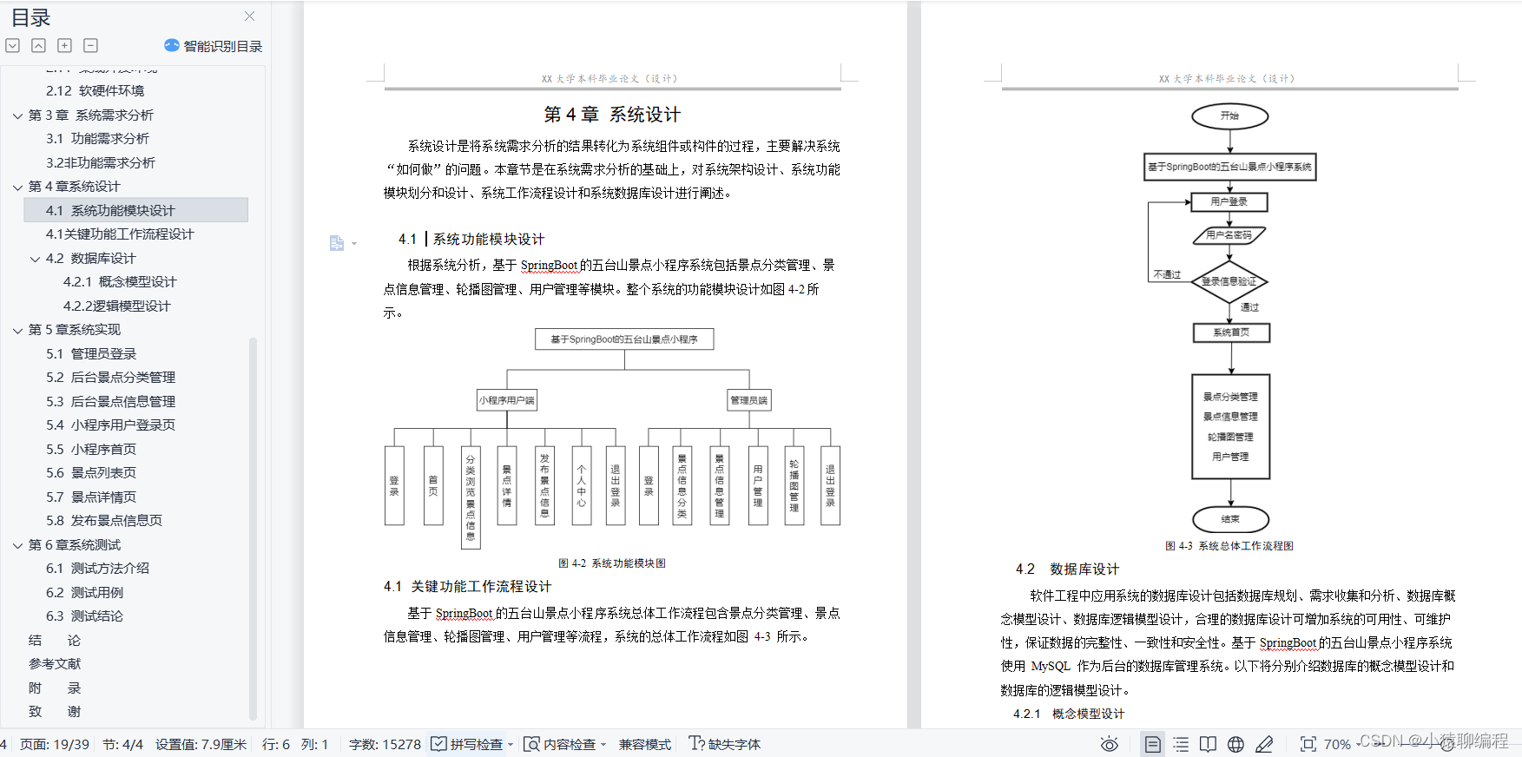Collapse the 第 3 章 系统需求分析 node
Screen dimensions: 1522x757
pyautogui.click(x=17, y=115)
